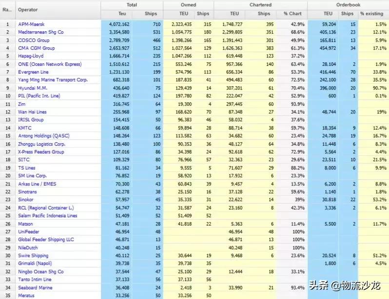The height and width of the screenshot is (299, 389).
Task: Sort by Owned Ships column header
Action: (204, 14)
